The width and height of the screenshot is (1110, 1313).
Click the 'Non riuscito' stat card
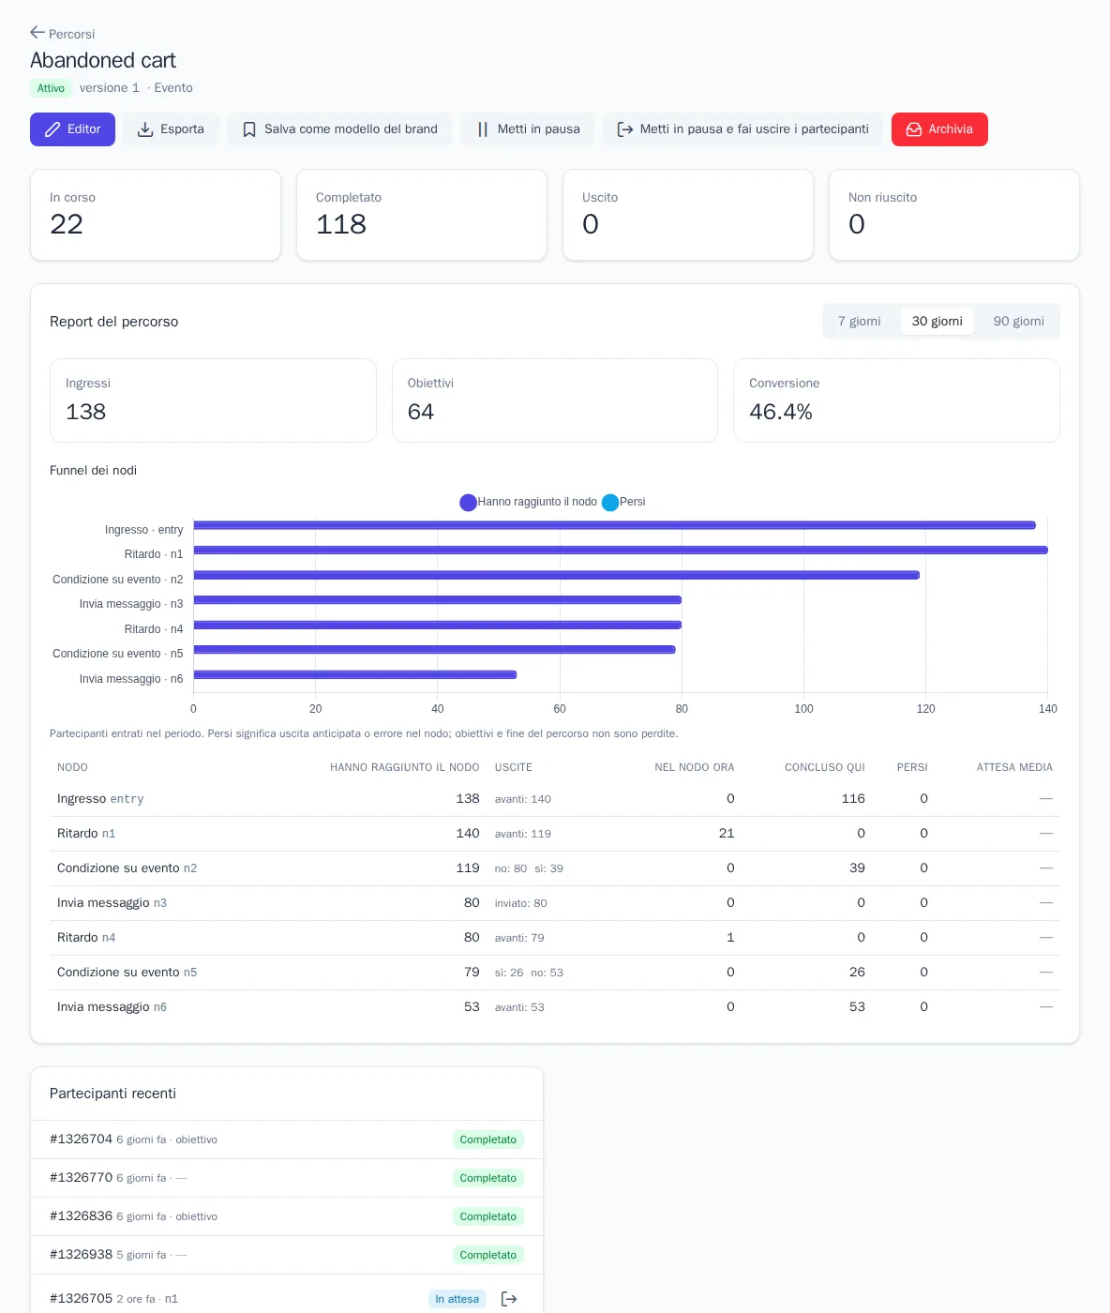click(954, 215)
